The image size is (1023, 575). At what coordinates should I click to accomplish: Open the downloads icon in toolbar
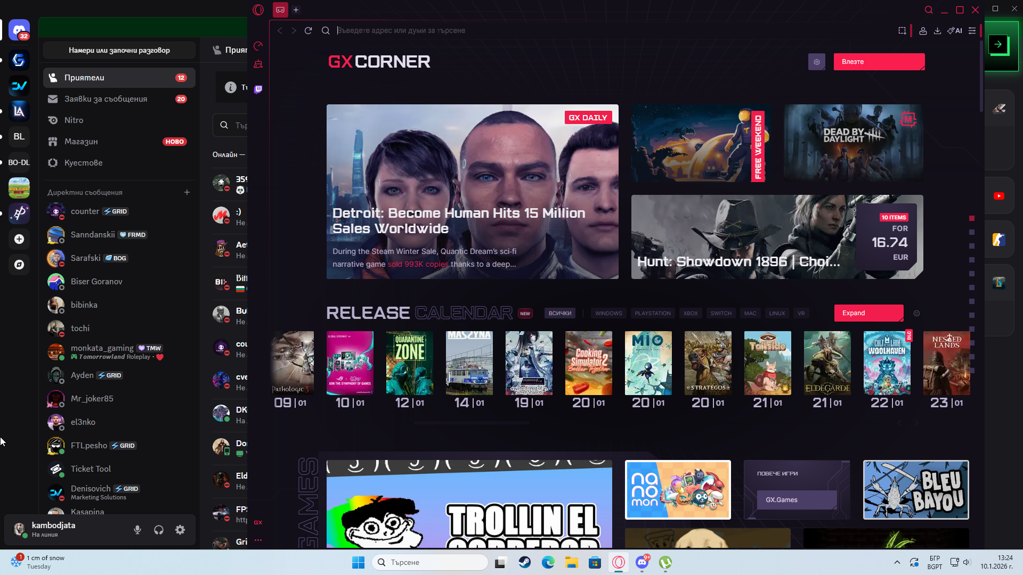pyautogui.click(x=937, y=31)
